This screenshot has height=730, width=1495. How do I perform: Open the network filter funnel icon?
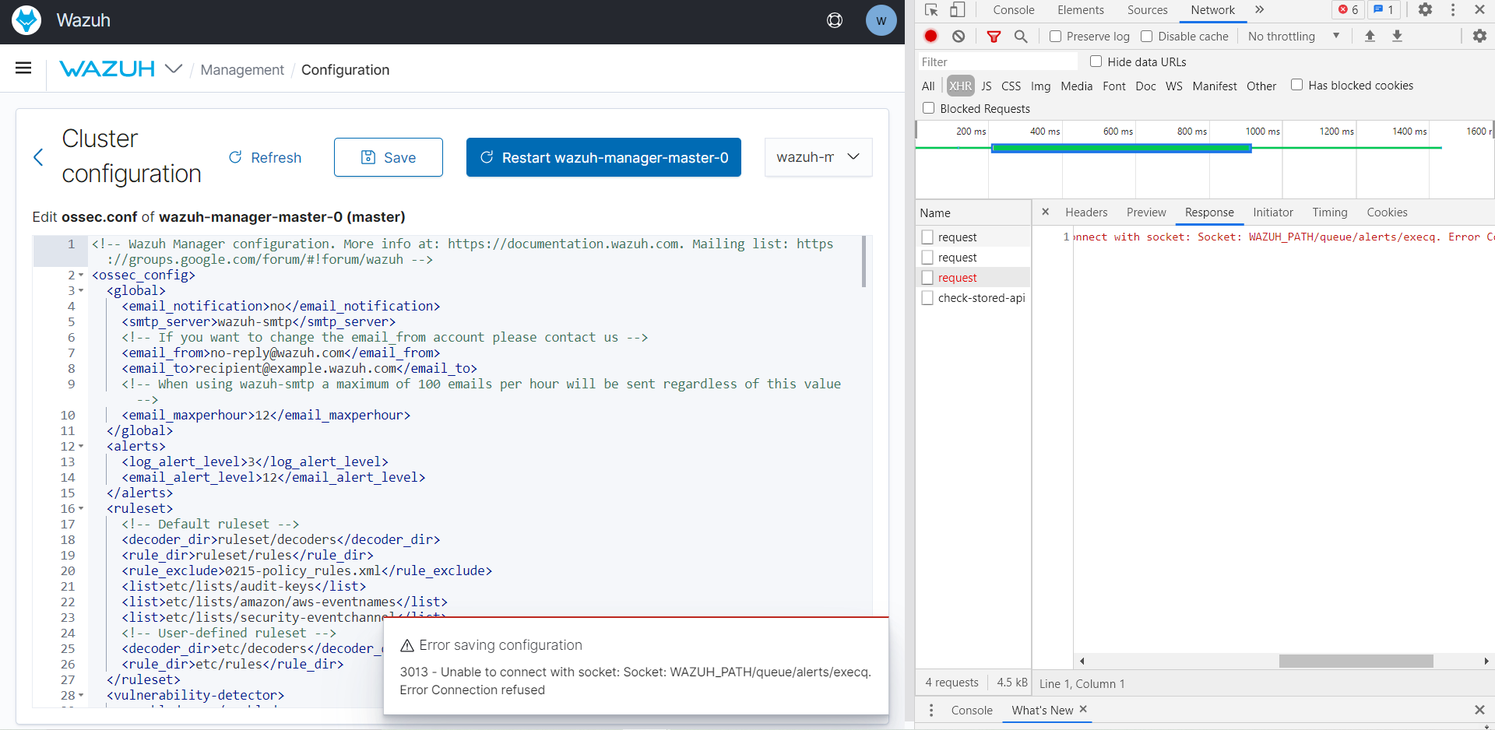click(x=994, y=36)
